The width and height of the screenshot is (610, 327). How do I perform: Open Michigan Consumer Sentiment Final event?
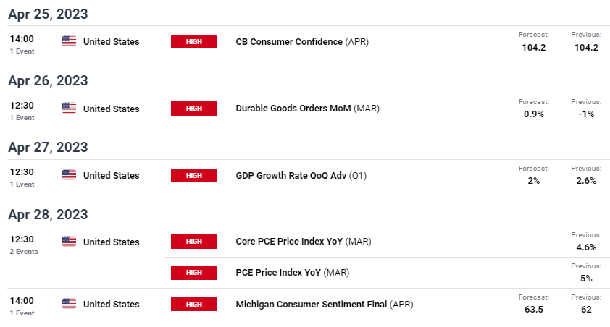pos(325,304)
